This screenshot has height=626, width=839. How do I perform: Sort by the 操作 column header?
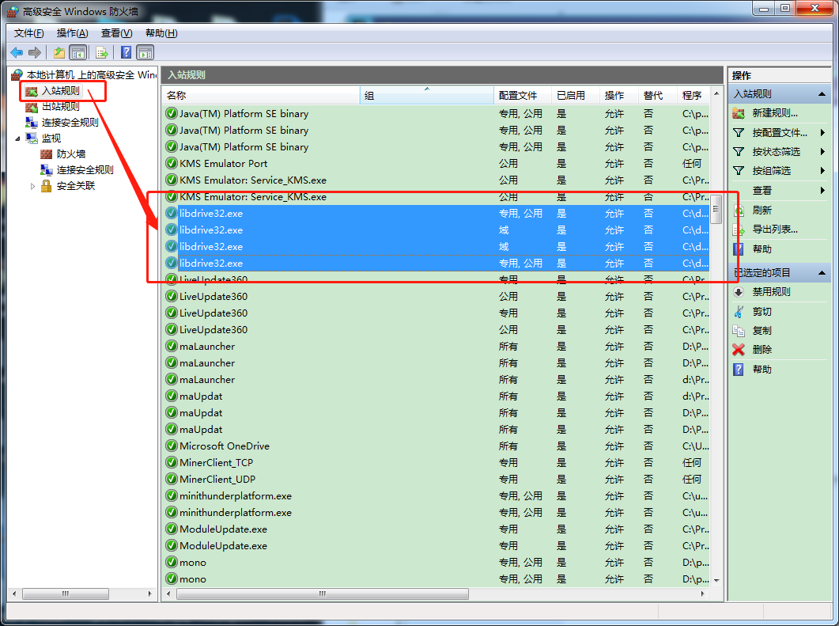pyautogui.click(x=618, y=95)
